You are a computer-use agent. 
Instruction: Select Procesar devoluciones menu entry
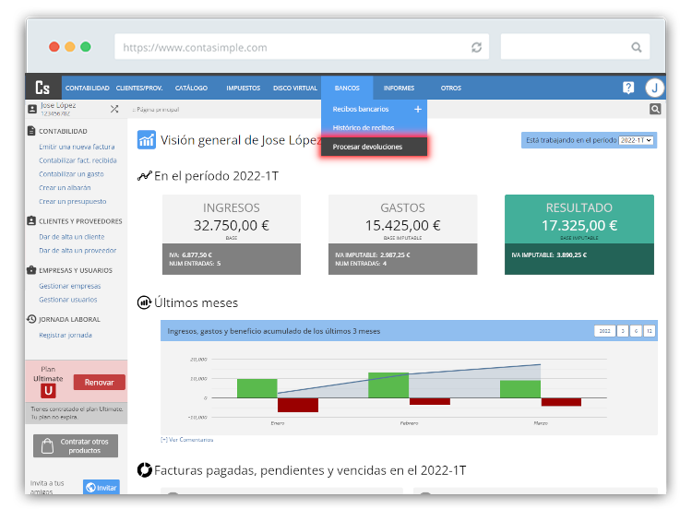tap(375, 147)
